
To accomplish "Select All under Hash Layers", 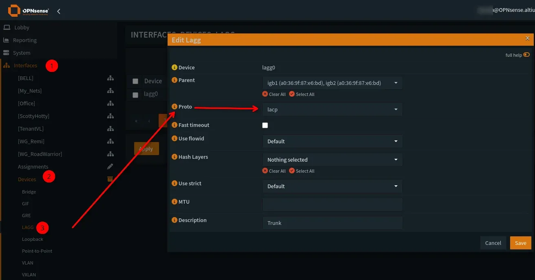I will pyautogui.click(x=302, y=171).
